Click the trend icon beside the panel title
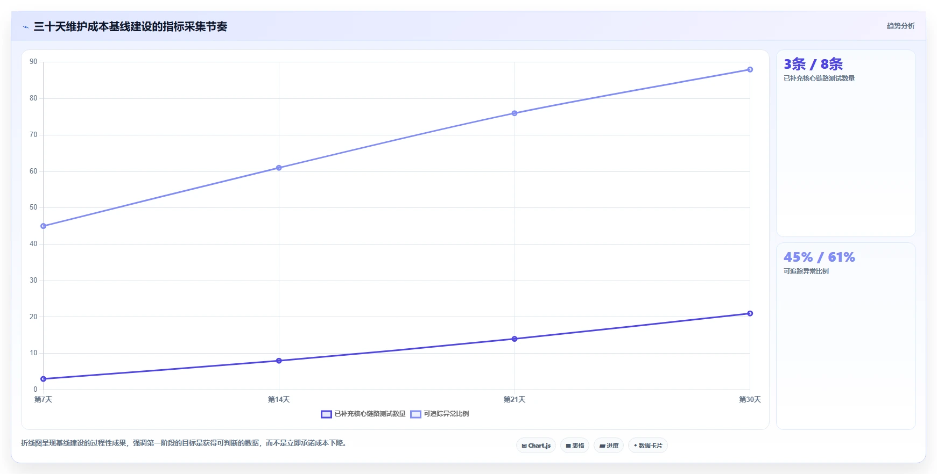 click(25, 27)
